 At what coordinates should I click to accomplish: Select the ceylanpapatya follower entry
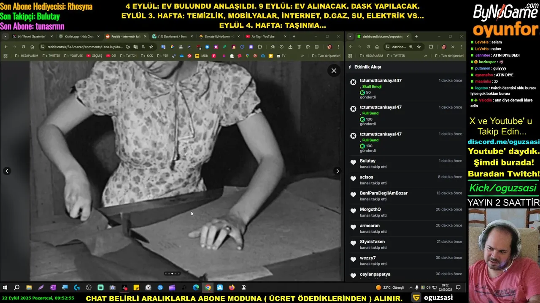[x=406, y=275]
